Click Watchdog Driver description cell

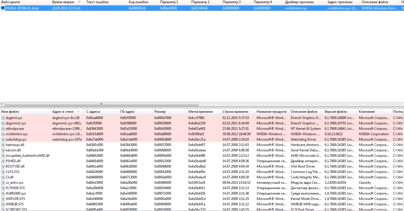pos(303,139)
